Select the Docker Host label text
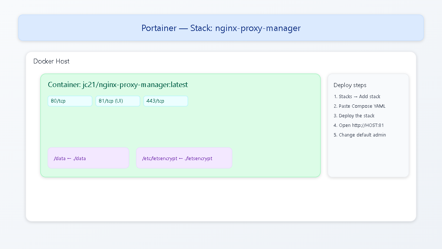This screenshot has width=442, height=249. 51,61
